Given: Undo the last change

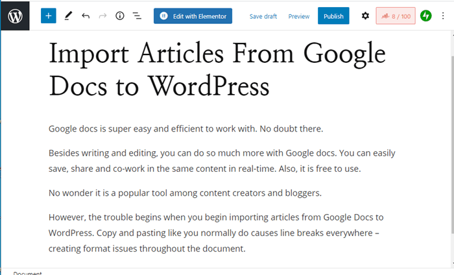Looking at the screenshot, I should tap(86, 16).
